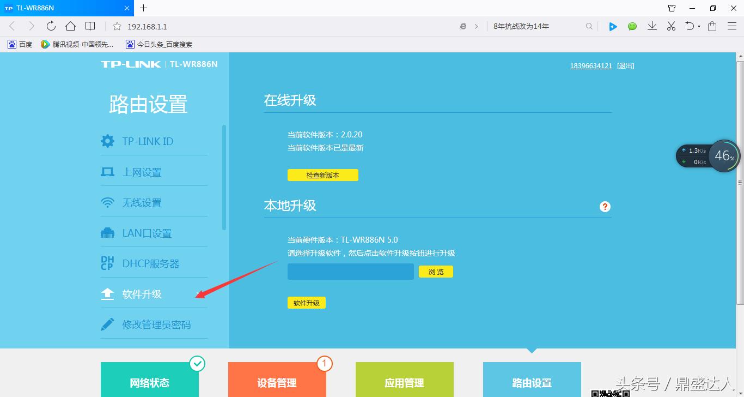Click the notification badge on 设备管理

click(325, 363)
